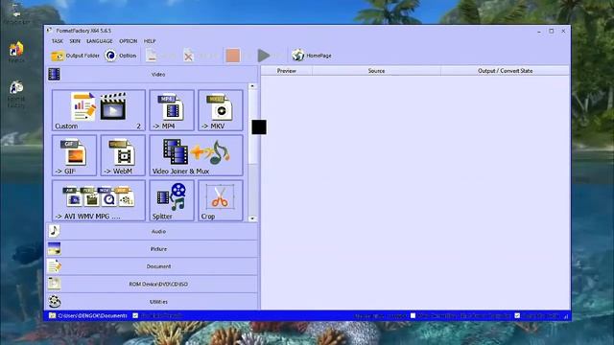Image resolution: width=614 pixels, height=345 pixels.
Task: Open the Firefox desktop shortcut
Action: point(16,51)
